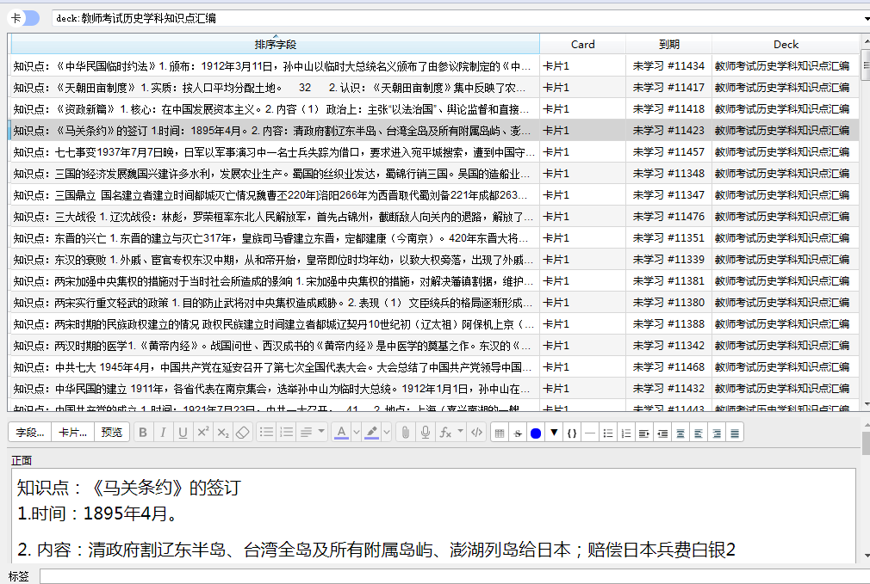
Task: Select the 《中华民国临时约法》 row
Action: pos(435,66)
